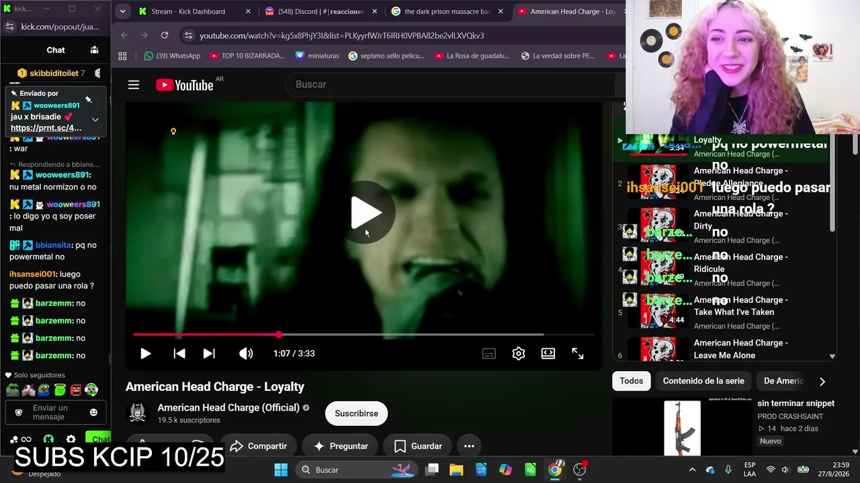Play Leave Me Alone from the playlist
This screenshot has height=483, width=860.
[x=722, y=349]
